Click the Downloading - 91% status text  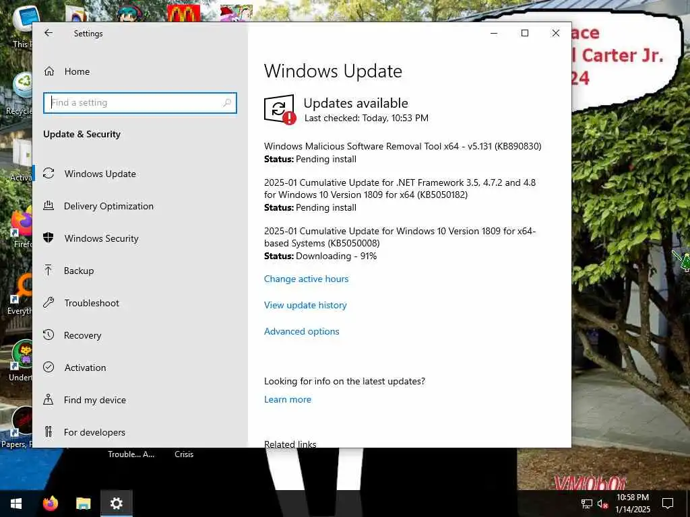[336, 256]
